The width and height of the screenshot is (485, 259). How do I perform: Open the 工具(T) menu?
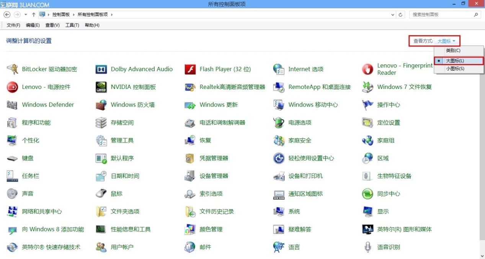tap(72, 25)
